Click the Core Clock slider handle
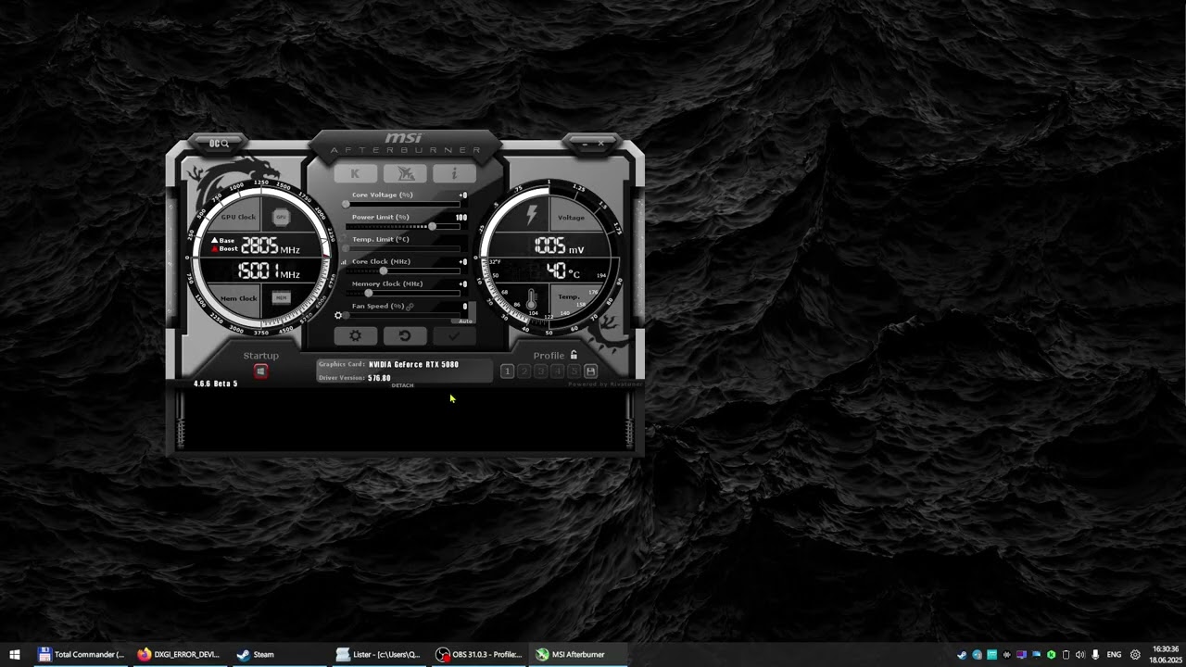The image size is (1186, 667). (384, 271)
